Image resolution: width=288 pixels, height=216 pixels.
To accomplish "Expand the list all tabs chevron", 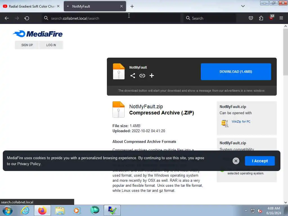I will (243, 6).
